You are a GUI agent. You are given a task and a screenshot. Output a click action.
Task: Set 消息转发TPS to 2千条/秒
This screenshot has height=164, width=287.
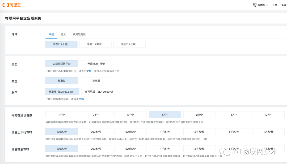pyautogui.click(x=199, y=149)
